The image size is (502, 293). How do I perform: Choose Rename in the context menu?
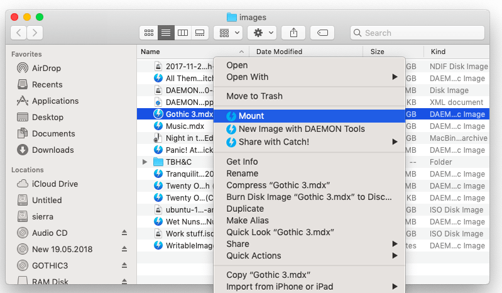pyautogui.click(x=309, y=174)
